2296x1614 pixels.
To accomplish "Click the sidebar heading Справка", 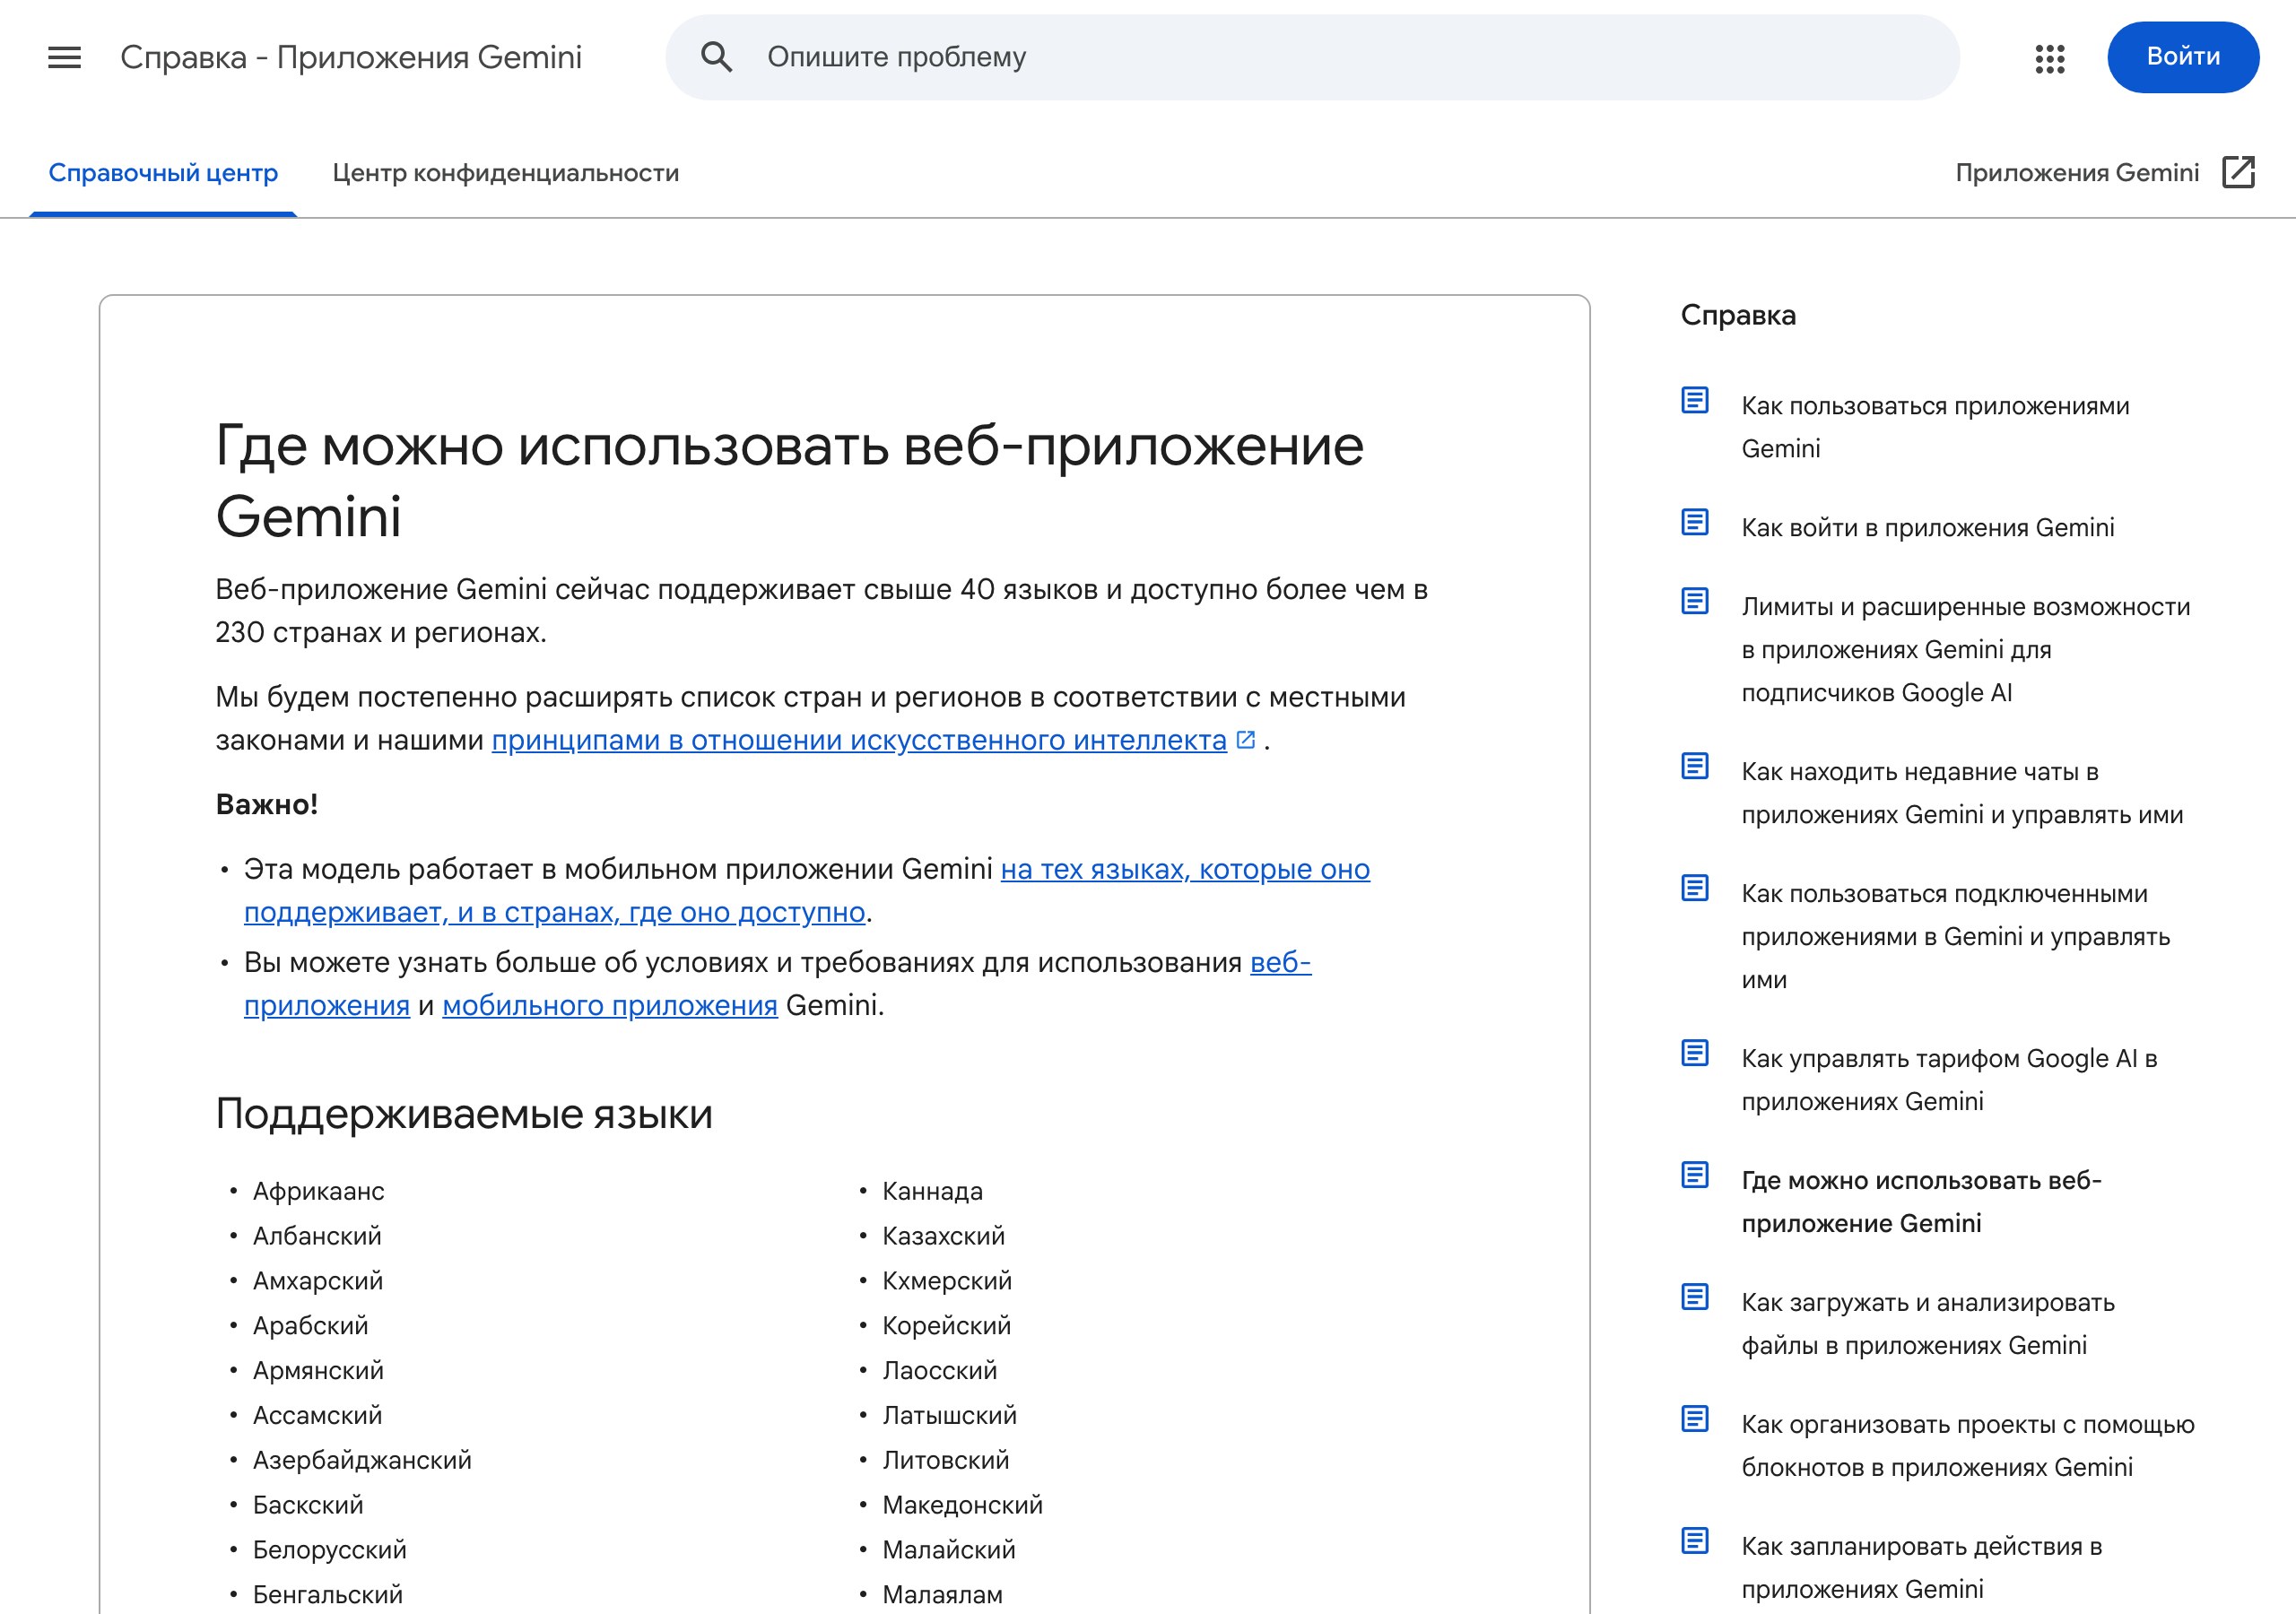I will [1738, 316].
